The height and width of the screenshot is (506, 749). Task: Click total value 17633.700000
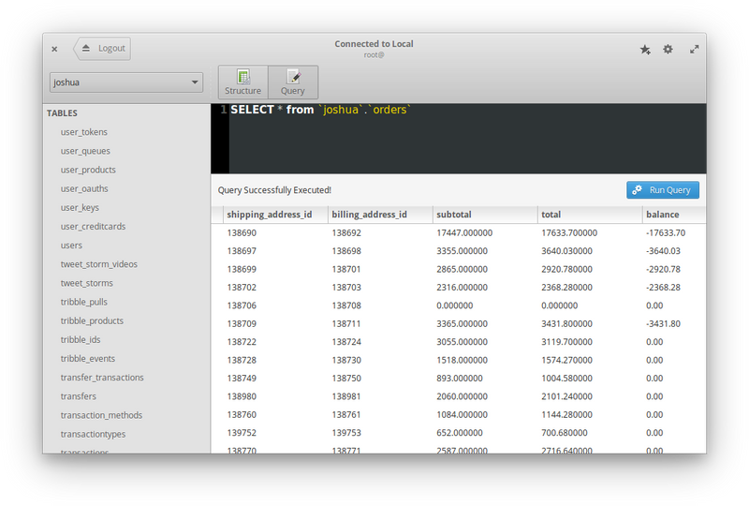[569, 233]
